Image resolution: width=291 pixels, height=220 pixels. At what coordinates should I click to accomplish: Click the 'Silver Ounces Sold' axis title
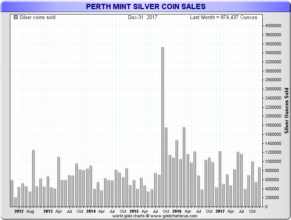point(286,111)
